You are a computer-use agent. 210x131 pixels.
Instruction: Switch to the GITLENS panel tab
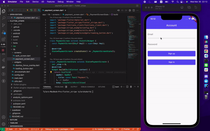coord(102,87)
